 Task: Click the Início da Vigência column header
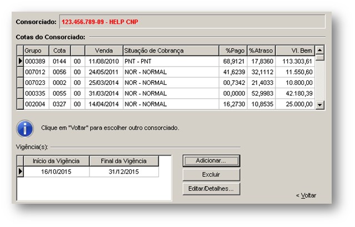(x=56, y=161)
